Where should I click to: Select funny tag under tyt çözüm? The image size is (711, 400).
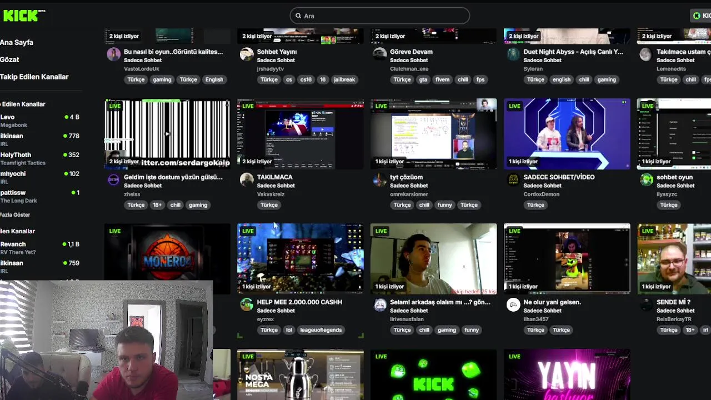pos(445,205)
